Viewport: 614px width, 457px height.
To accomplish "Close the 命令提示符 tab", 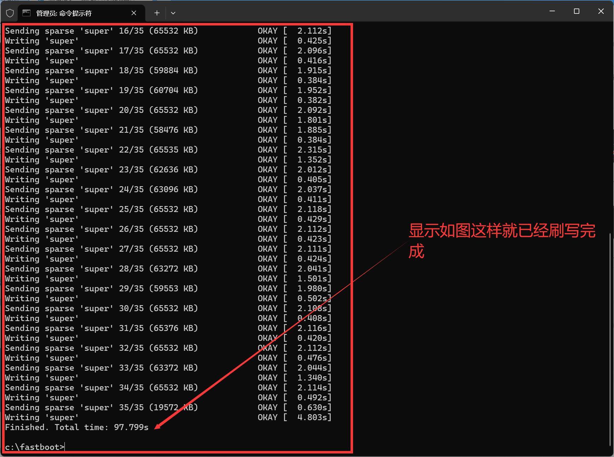I will pos(134,13).
